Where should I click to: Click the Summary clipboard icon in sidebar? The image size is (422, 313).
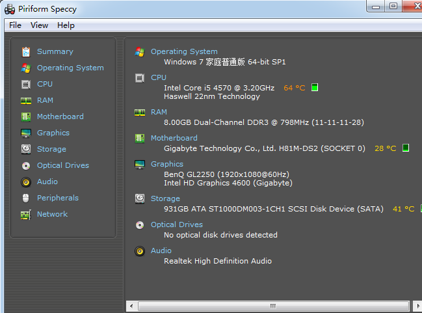[26, 51]
